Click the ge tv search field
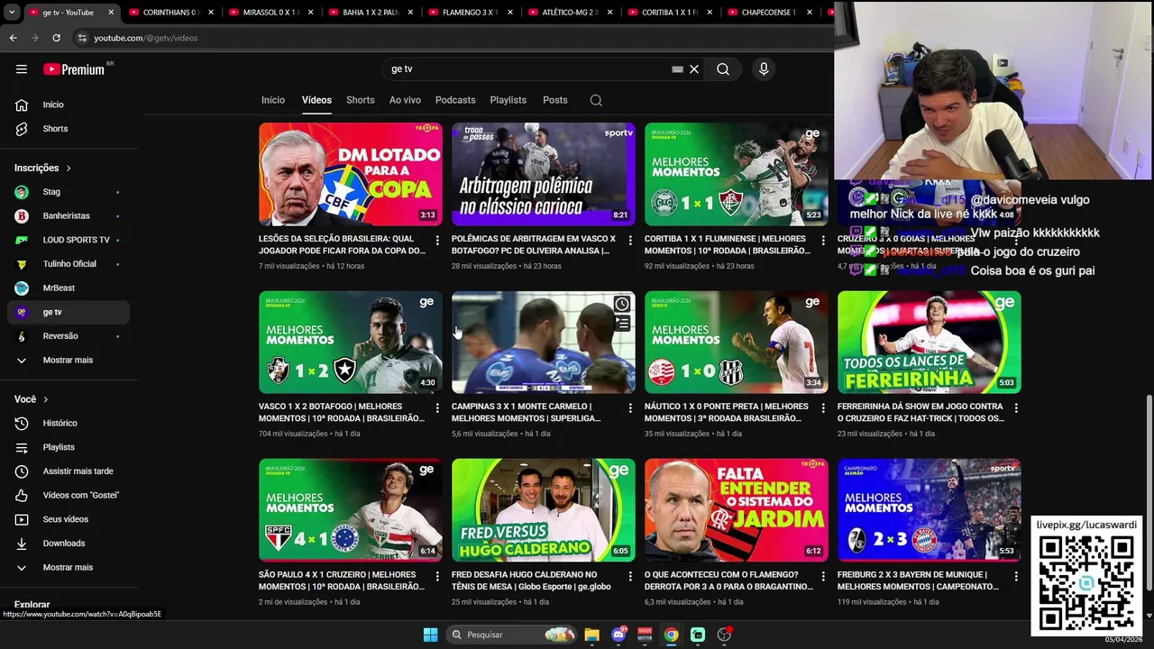This screenshot has height=649, width=1154. tap(527, 69)
